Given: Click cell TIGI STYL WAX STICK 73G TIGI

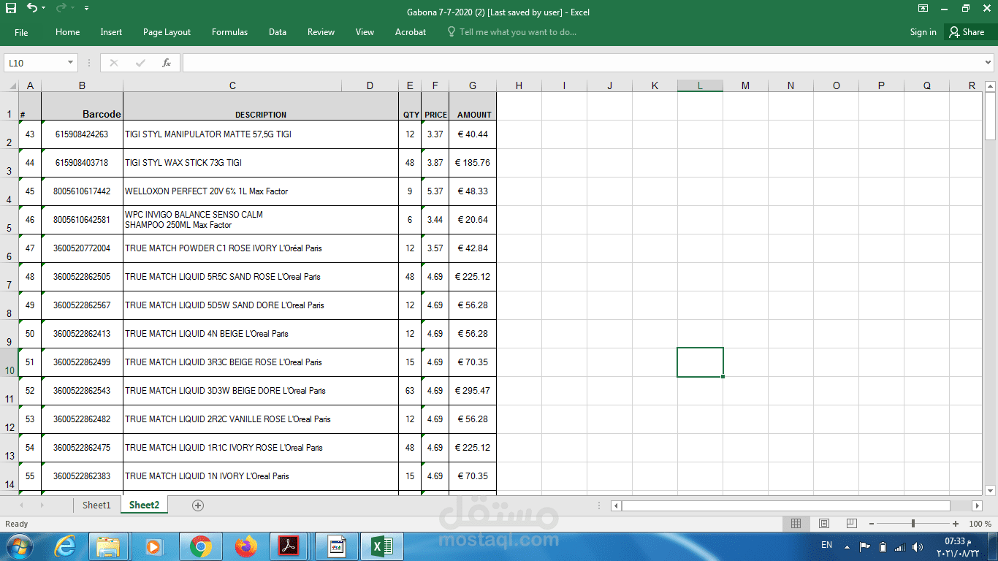Looking at the screenshot, I should click(261, 163).
